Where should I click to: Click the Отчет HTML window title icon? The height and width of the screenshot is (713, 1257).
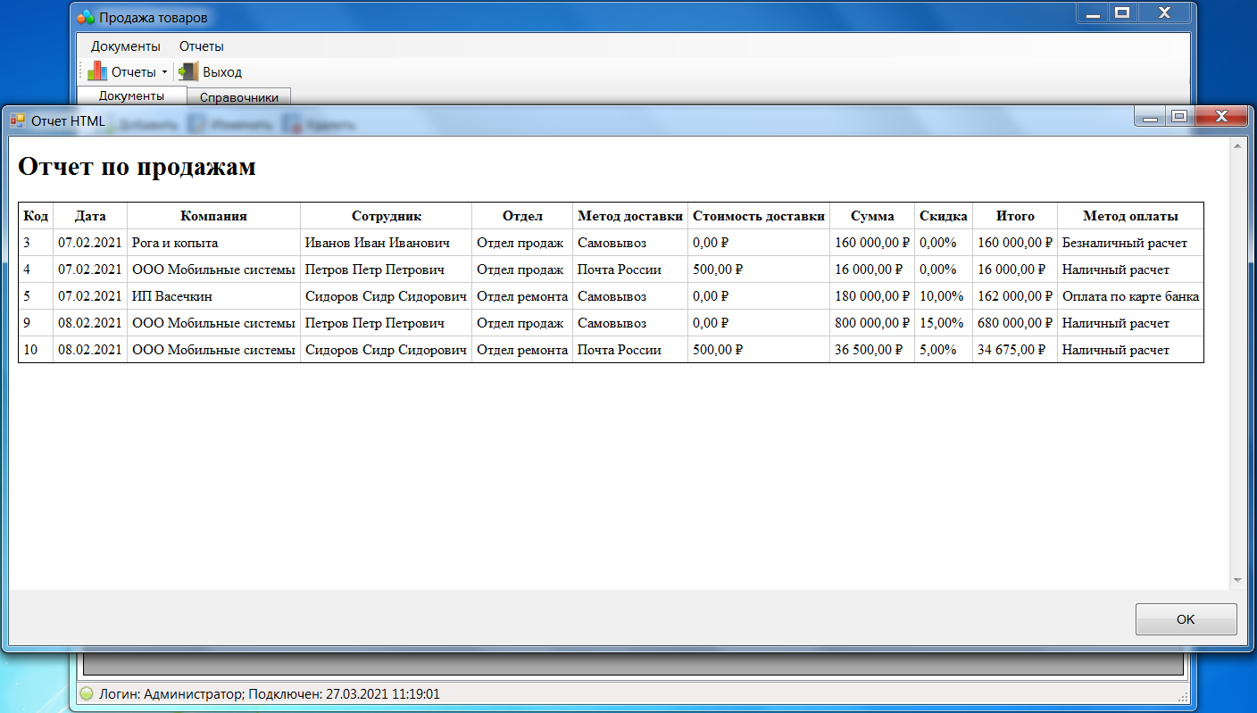tap(18, 120)
